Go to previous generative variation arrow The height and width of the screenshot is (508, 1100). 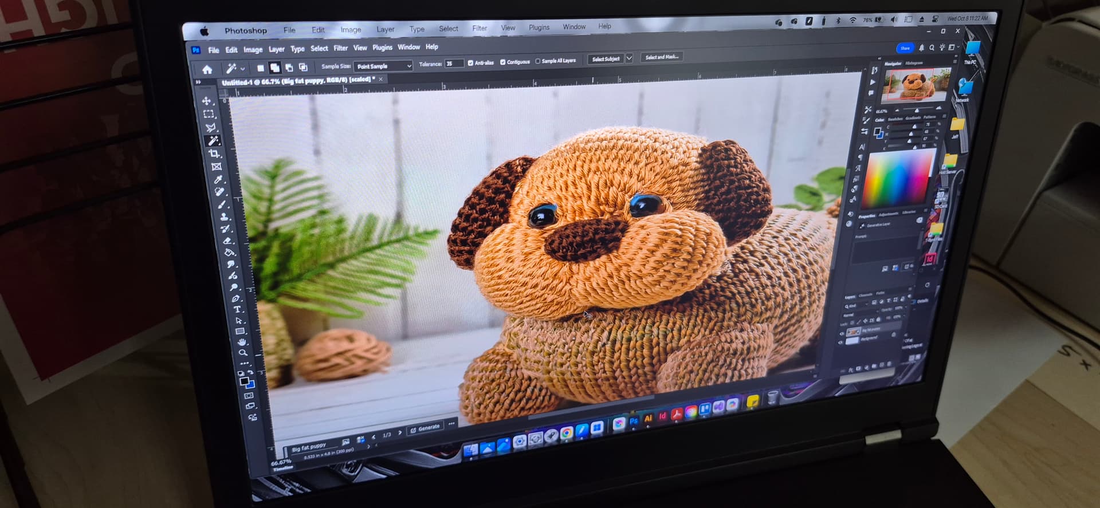coord(374,438)
